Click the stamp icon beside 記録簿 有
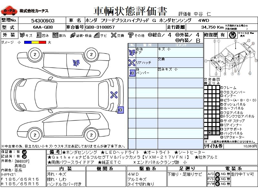The height and width of the screenshot is (193, 258). pyautogui.click(x=25, y=156)
